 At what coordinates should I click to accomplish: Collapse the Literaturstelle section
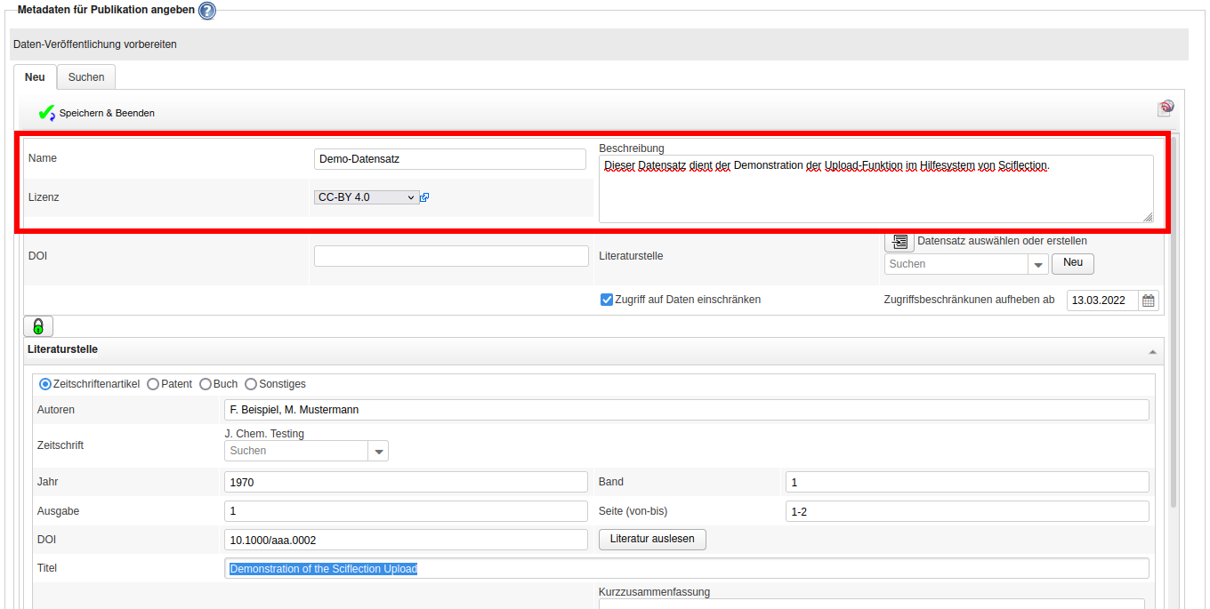click(1153, 352)
